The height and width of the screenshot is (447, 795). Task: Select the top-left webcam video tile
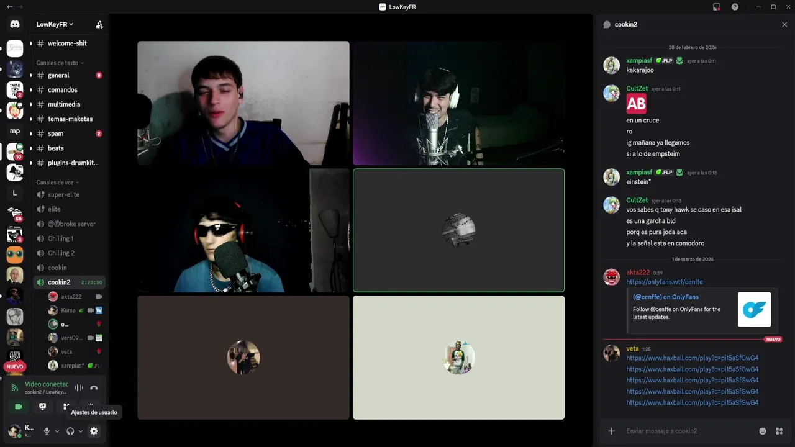coord(243,103)
